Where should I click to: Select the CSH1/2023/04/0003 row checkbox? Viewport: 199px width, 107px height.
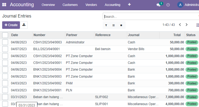[x=5, y=42]
